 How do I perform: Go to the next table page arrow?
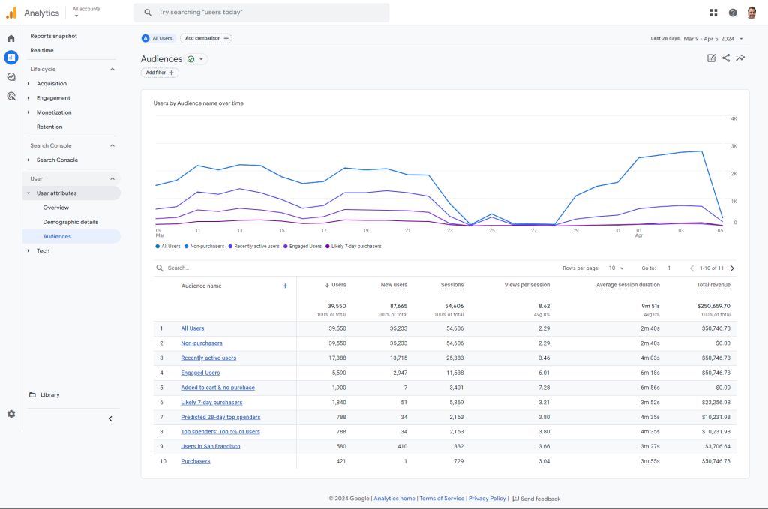pos(732,268)
